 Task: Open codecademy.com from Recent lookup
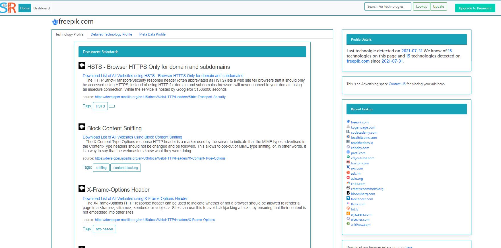(364, 133)
